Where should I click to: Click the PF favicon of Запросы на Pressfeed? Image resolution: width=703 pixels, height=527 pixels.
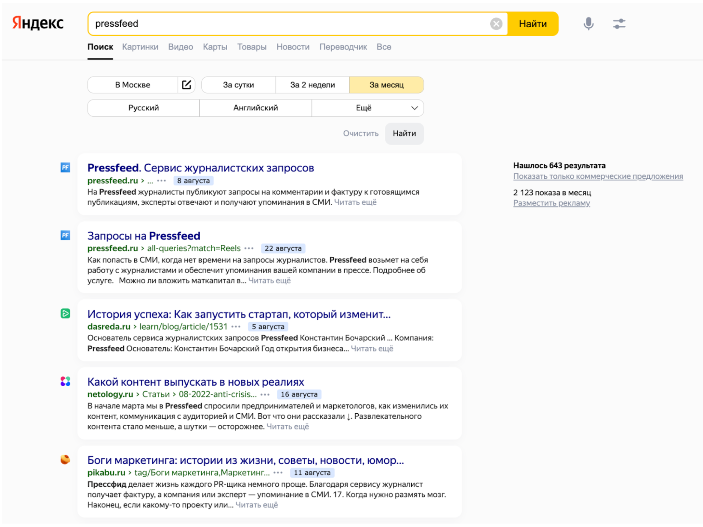tap(65, 235)
